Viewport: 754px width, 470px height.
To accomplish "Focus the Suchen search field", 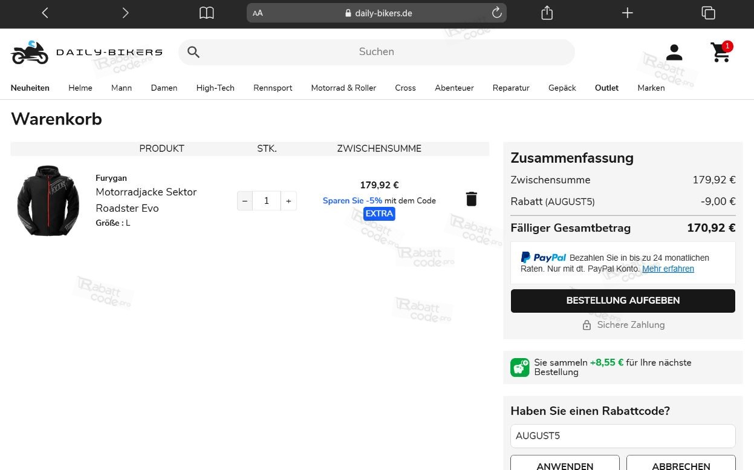I will click(x=376, y=52).
